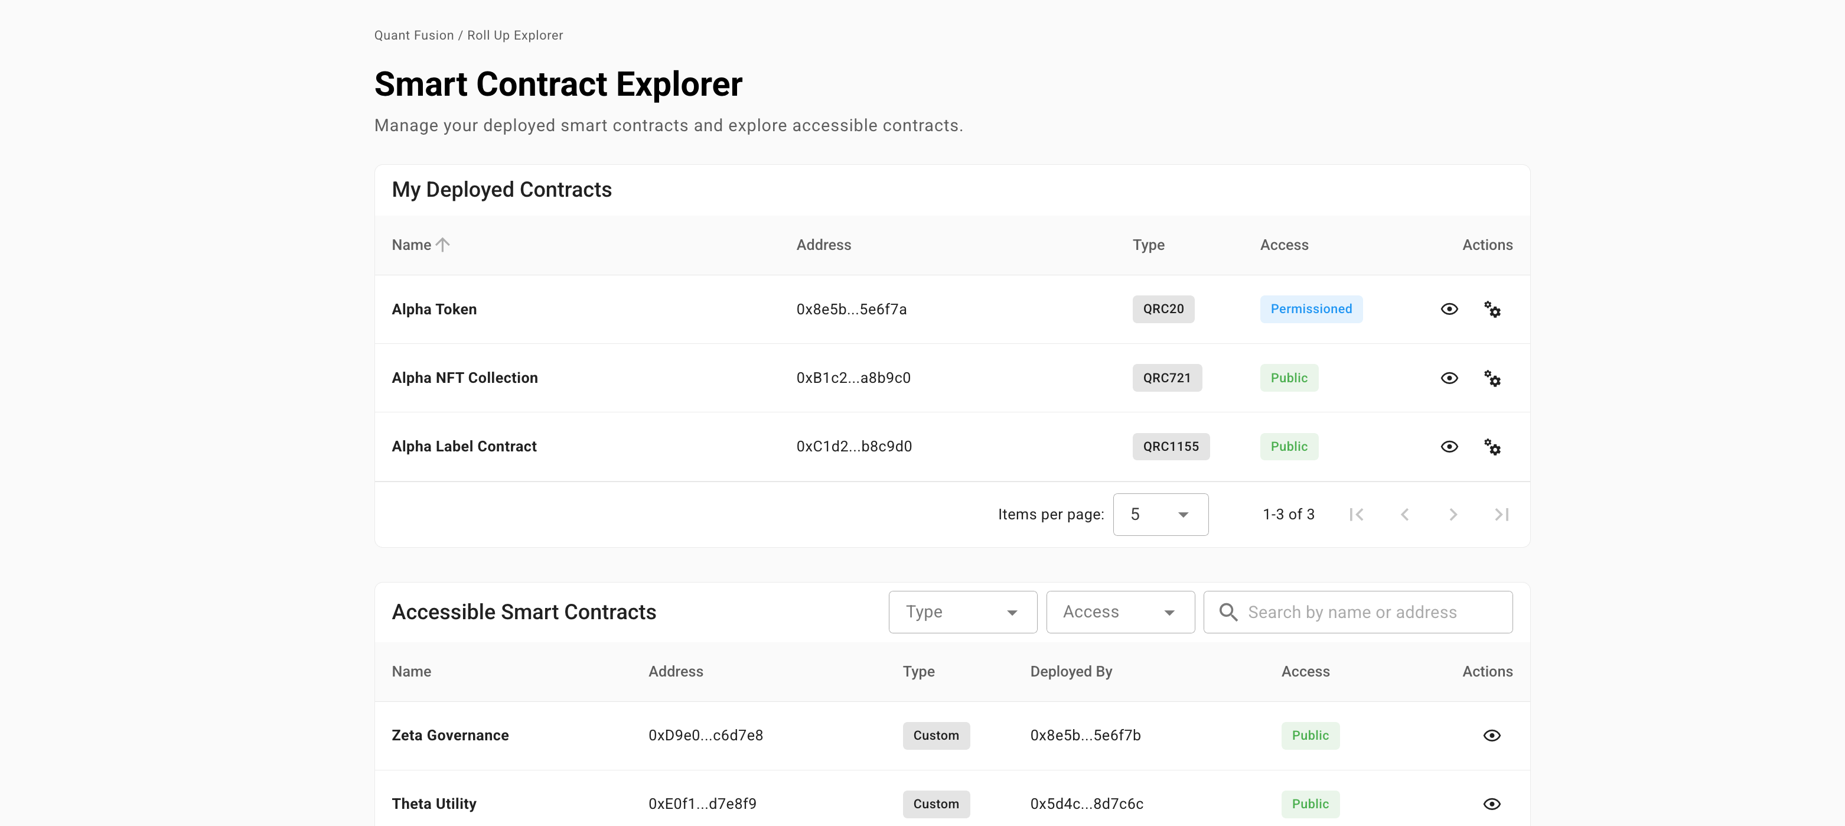Open the Access filter dropdown
The width and height of the screenshot is (1845, 826).
1120,612
